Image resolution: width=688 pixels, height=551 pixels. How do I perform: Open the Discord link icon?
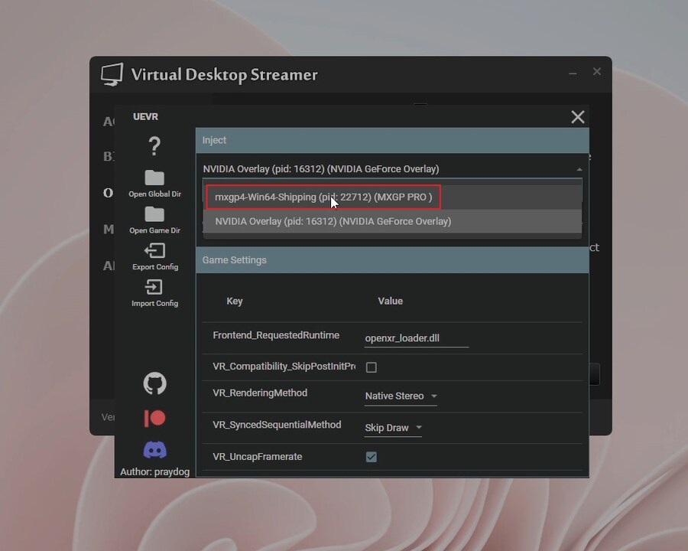tap(155, 450)
